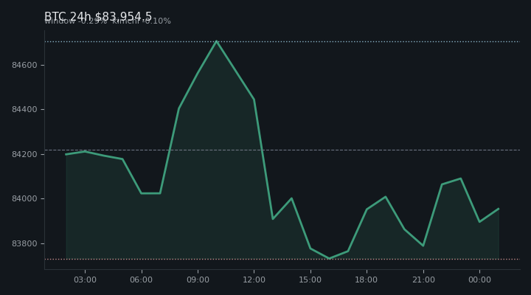Click the kimchi -0.10% subtitle value
This screenshot has height=295, width=531.
pos(142,21)
